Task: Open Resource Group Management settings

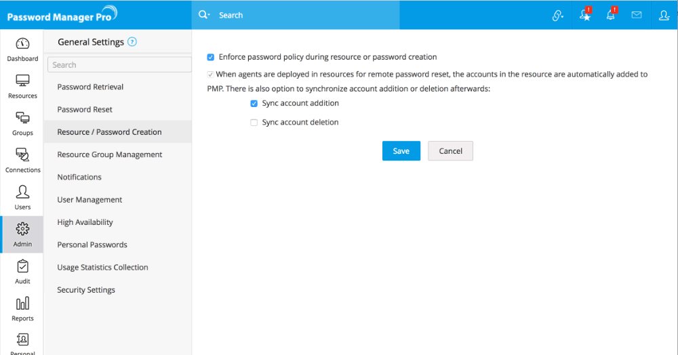Action: pos(110,154)
